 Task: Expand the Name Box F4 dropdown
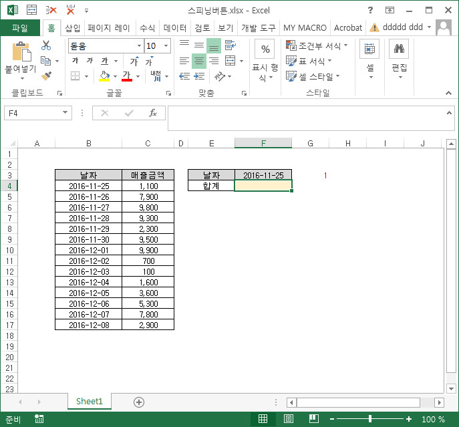coord(65,113)
